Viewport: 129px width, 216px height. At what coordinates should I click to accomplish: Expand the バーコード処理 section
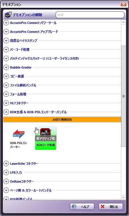point(6,50)
